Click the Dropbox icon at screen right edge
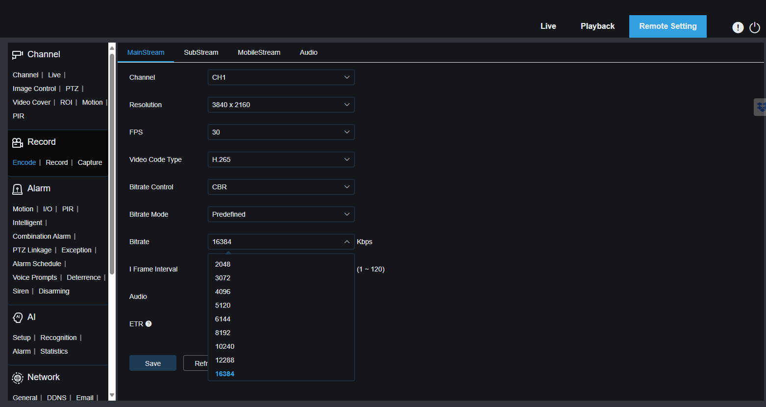This screenshot has height=407, width=766. [x=760, y=107]
